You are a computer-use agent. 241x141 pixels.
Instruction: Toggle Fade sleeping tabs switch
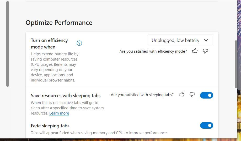[207, 126]
